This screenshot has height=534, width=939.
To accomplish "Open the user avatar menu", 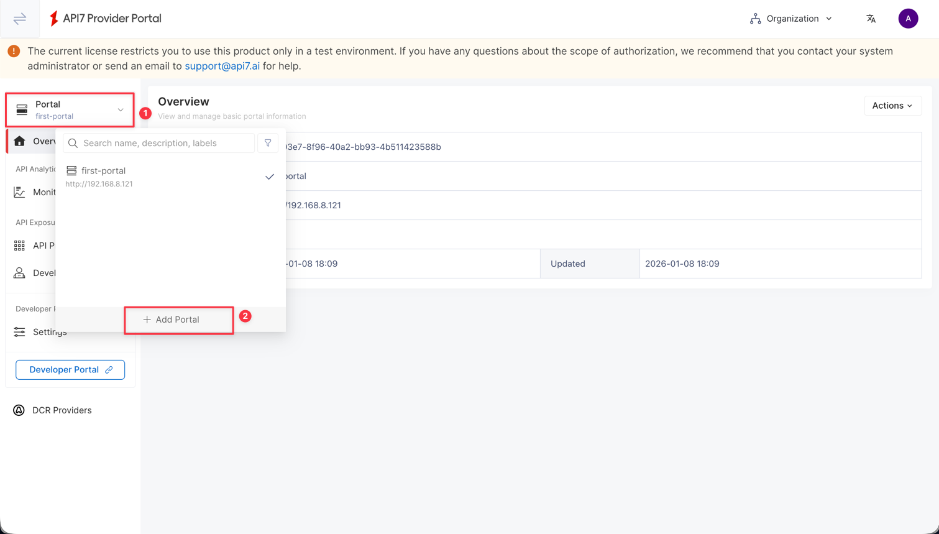I will (x=908, y=19).
